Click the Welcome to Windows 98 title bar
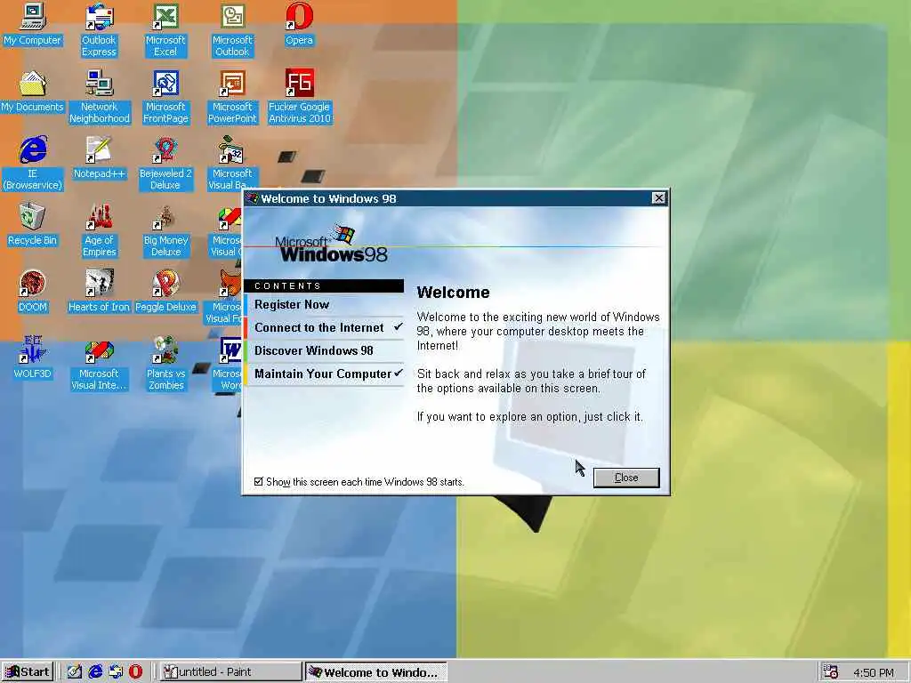Viewport: 911px width, 683px height. [455, 198]
